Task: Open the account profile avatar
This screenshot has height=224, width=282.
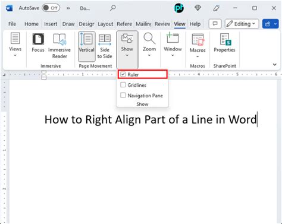Action: (179, 8)
